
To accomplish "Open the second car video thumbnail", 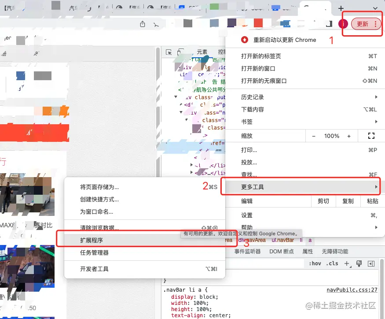I will click(27, 267).
